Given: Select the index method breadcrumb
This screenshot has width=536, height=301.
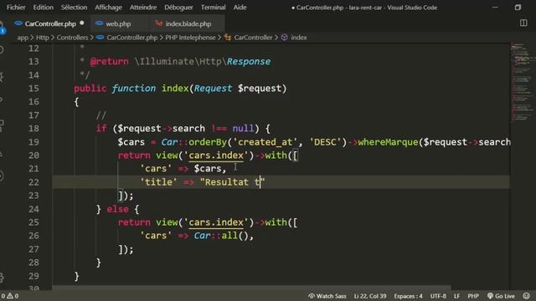Looking at the screenshot, I should tap(299, 38).
